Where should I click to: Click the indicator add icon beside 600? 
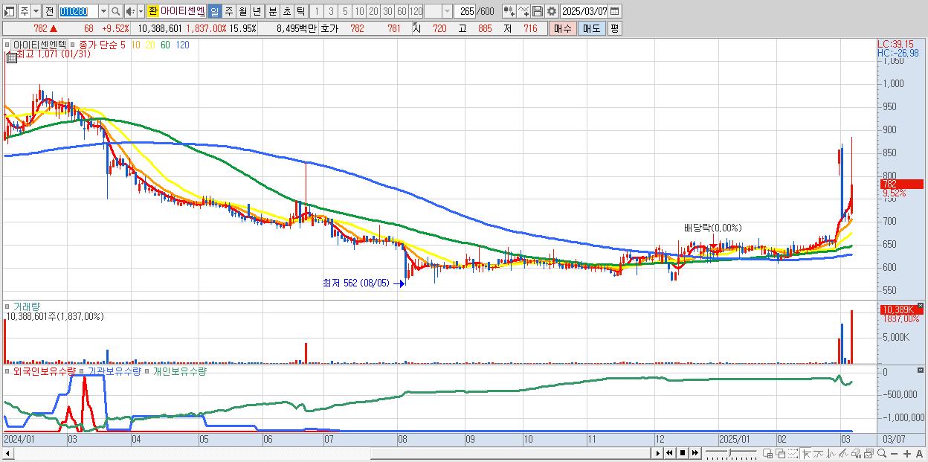[509, 11]
